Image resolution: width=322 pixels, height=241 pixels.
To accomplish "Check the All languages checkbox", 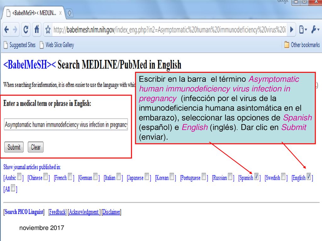I will click(13, 188).
